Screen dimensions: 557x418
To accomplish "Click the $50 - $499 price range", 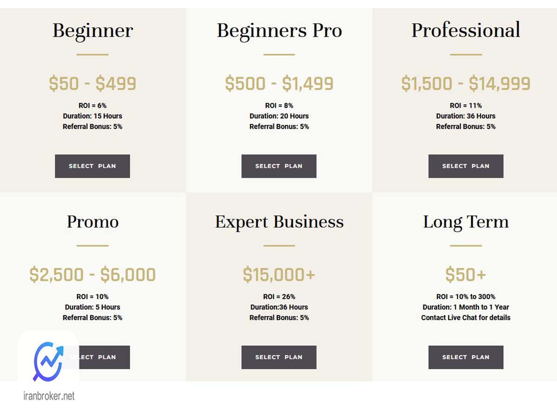I will pos(92,84).
